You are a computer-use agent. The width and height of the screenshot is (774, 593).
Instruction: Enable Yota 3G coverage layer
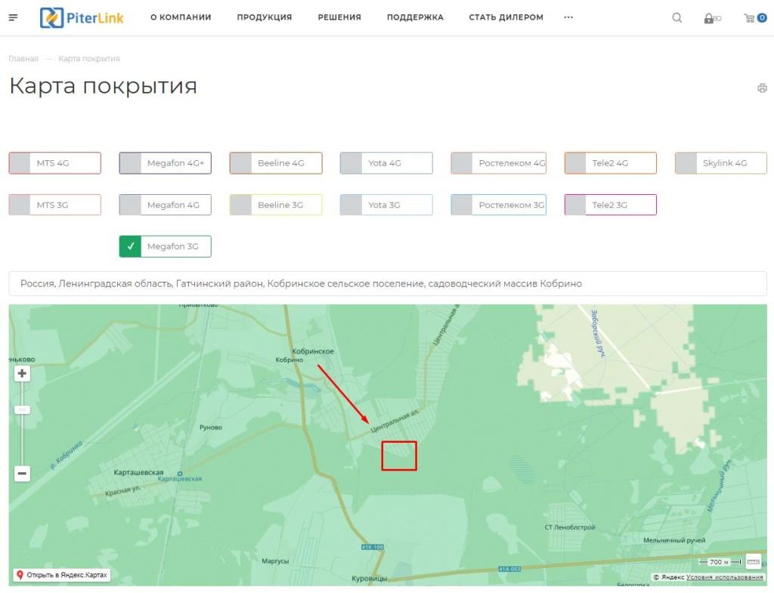pos(386,205)
